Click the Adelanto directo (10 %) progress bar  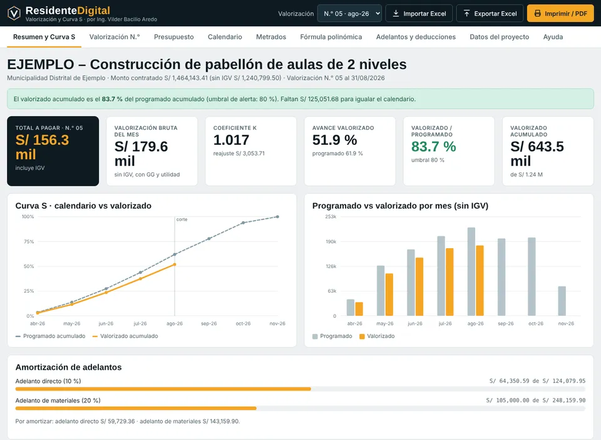(x=300, y=389)
